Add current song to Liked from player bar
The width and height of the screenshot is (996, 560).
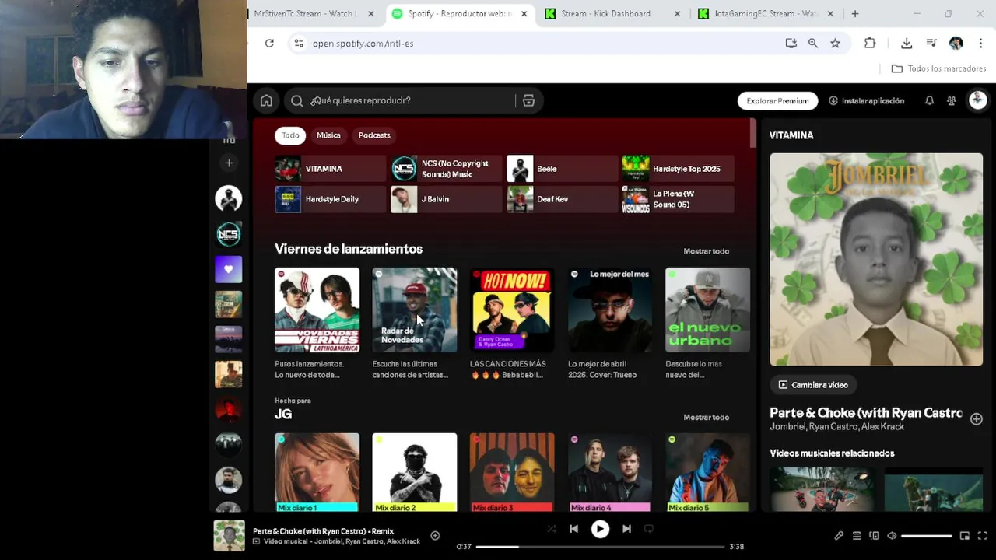point(435,535)
